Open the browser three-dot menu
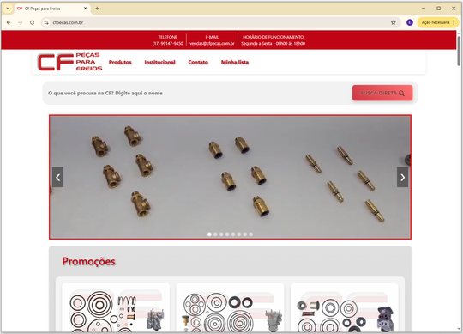The image size is (463, 334). [x=454, y=22]
